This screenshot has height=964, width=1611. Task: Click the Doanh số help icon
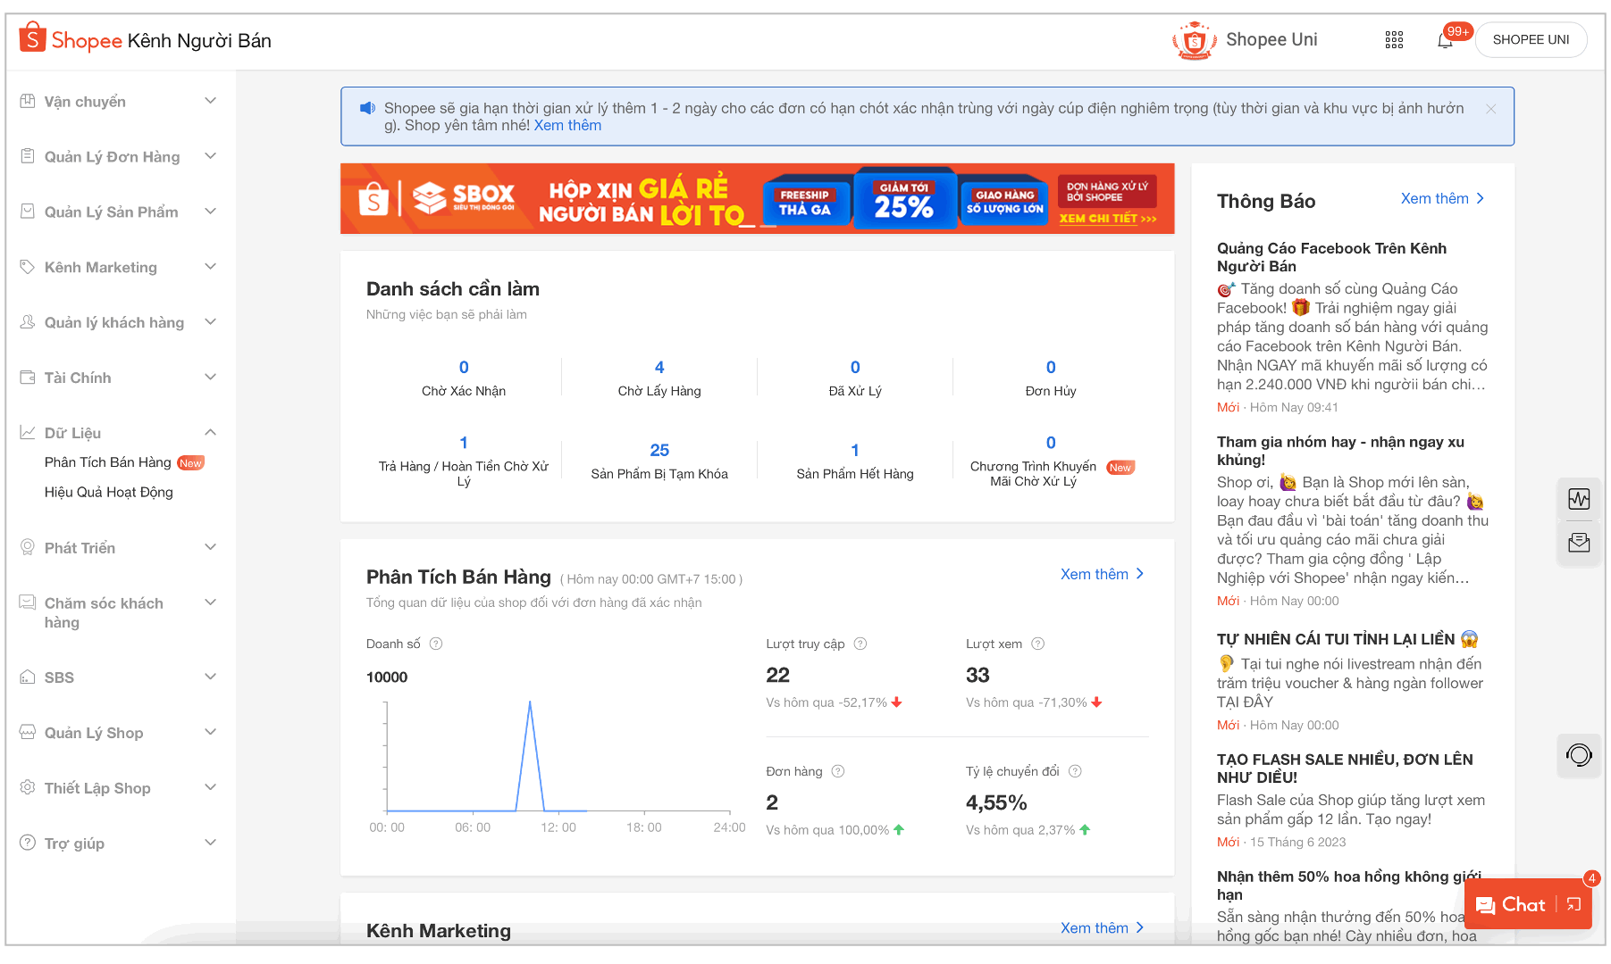(436, 644)
